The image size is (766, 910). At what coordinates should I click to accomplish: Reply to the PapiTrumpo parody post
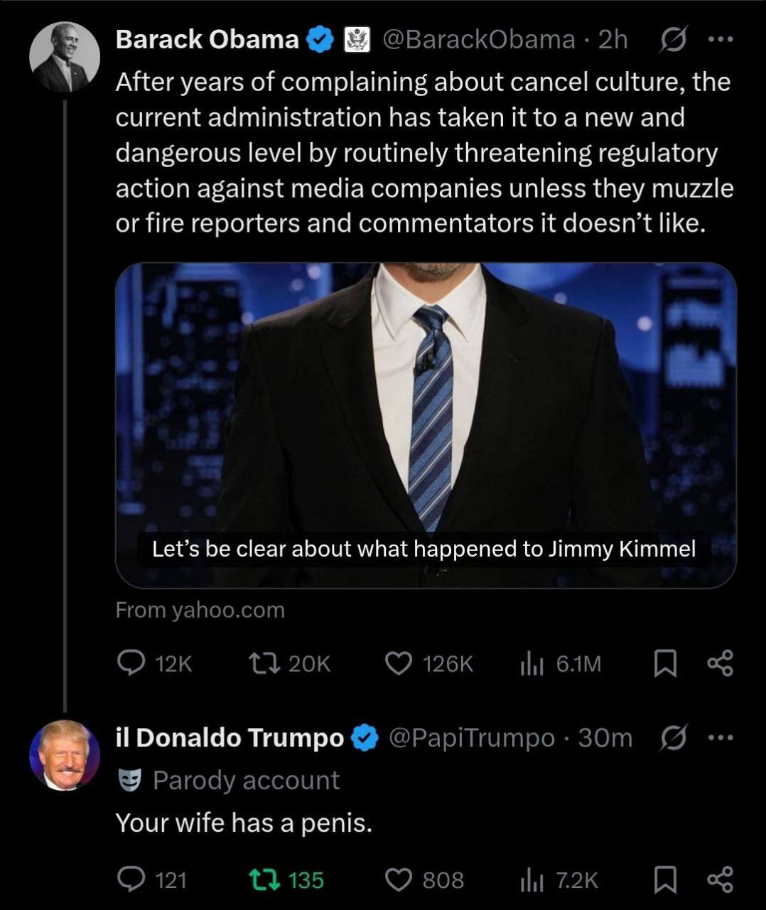[131, 879]
